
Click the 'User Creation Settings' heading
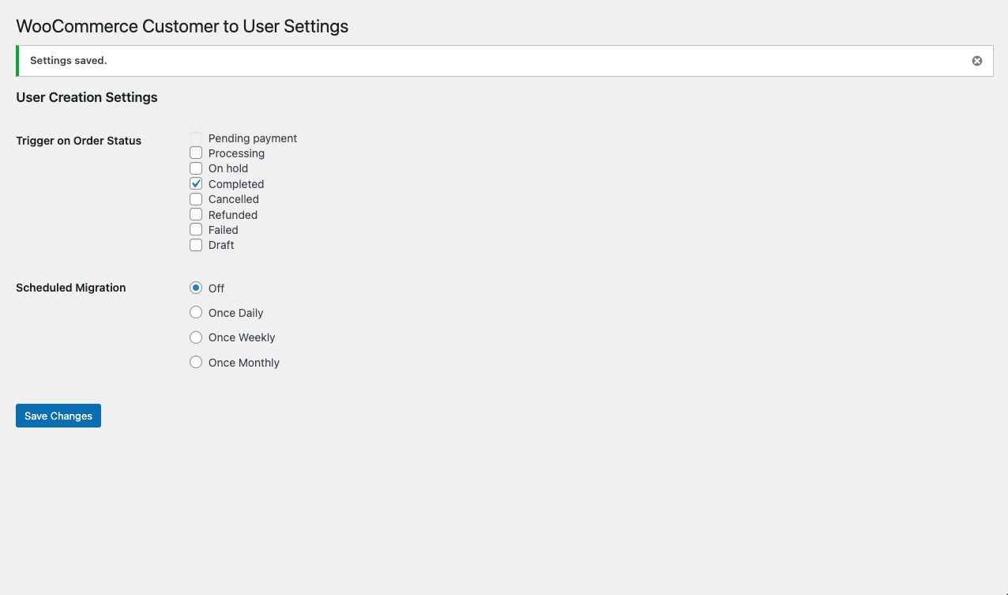(x=87, y=97)
